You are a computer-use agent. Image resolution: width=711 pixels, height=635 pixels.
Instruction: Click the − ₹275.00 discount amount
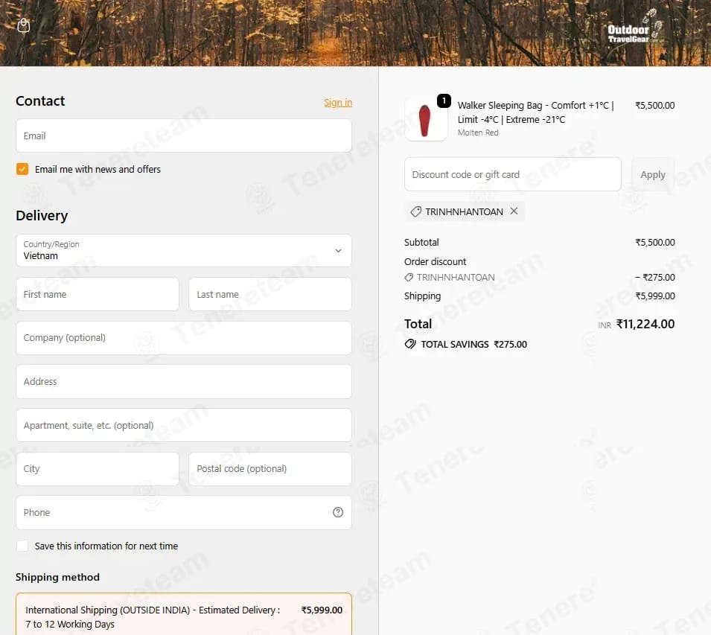(x=654, y=278)
